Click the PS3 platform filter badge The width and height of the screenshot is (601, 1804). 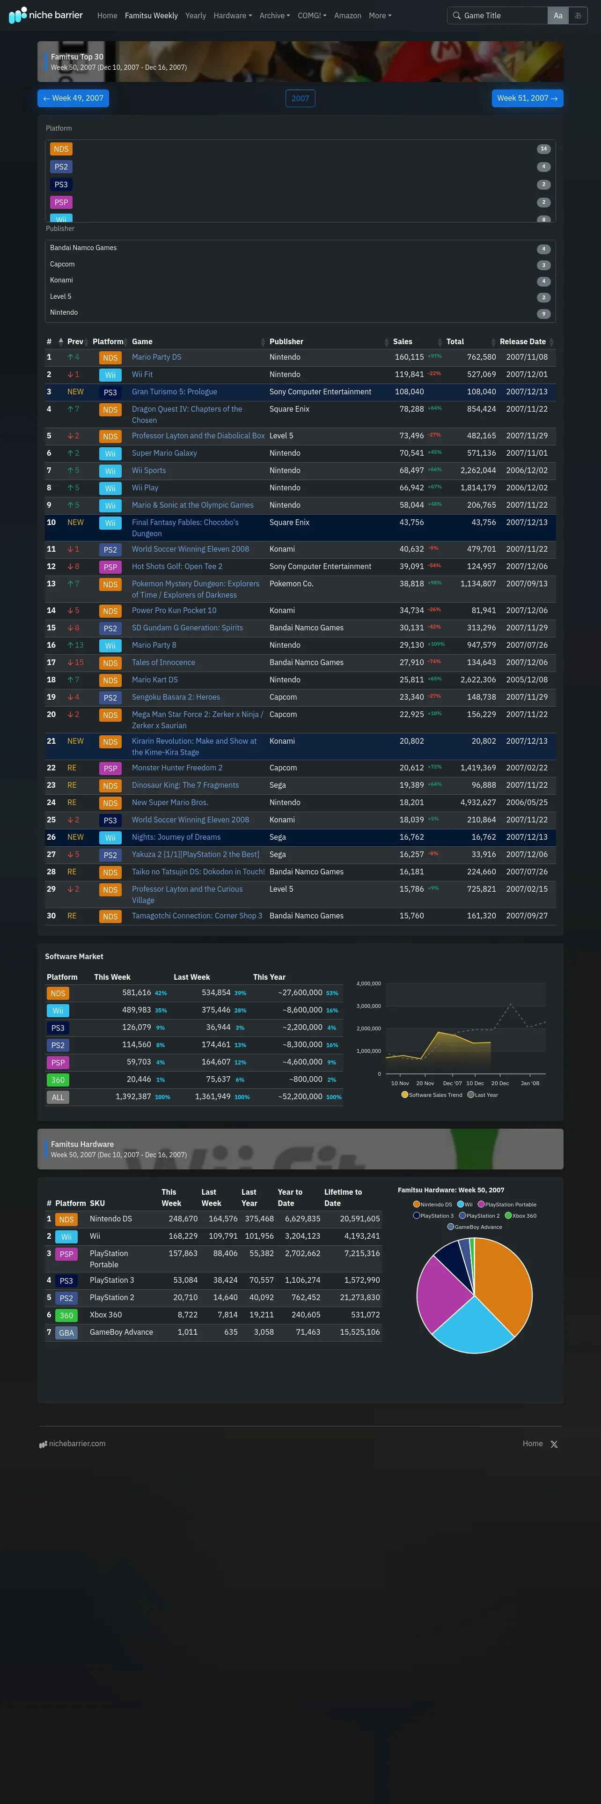coord(61,185)
